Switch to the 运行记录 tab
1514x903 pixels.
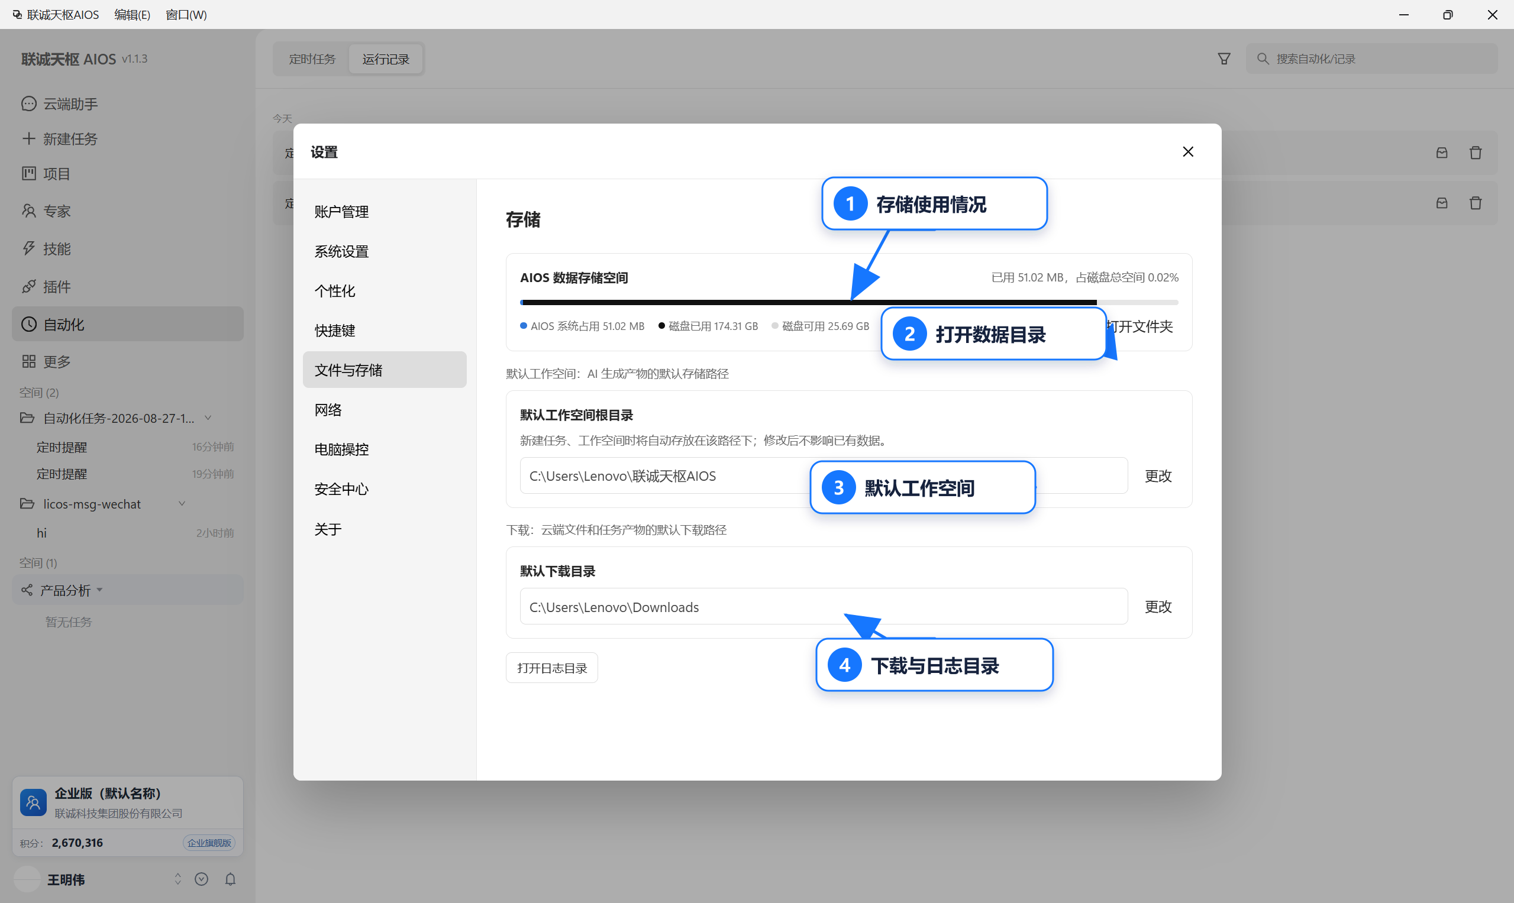386,59
